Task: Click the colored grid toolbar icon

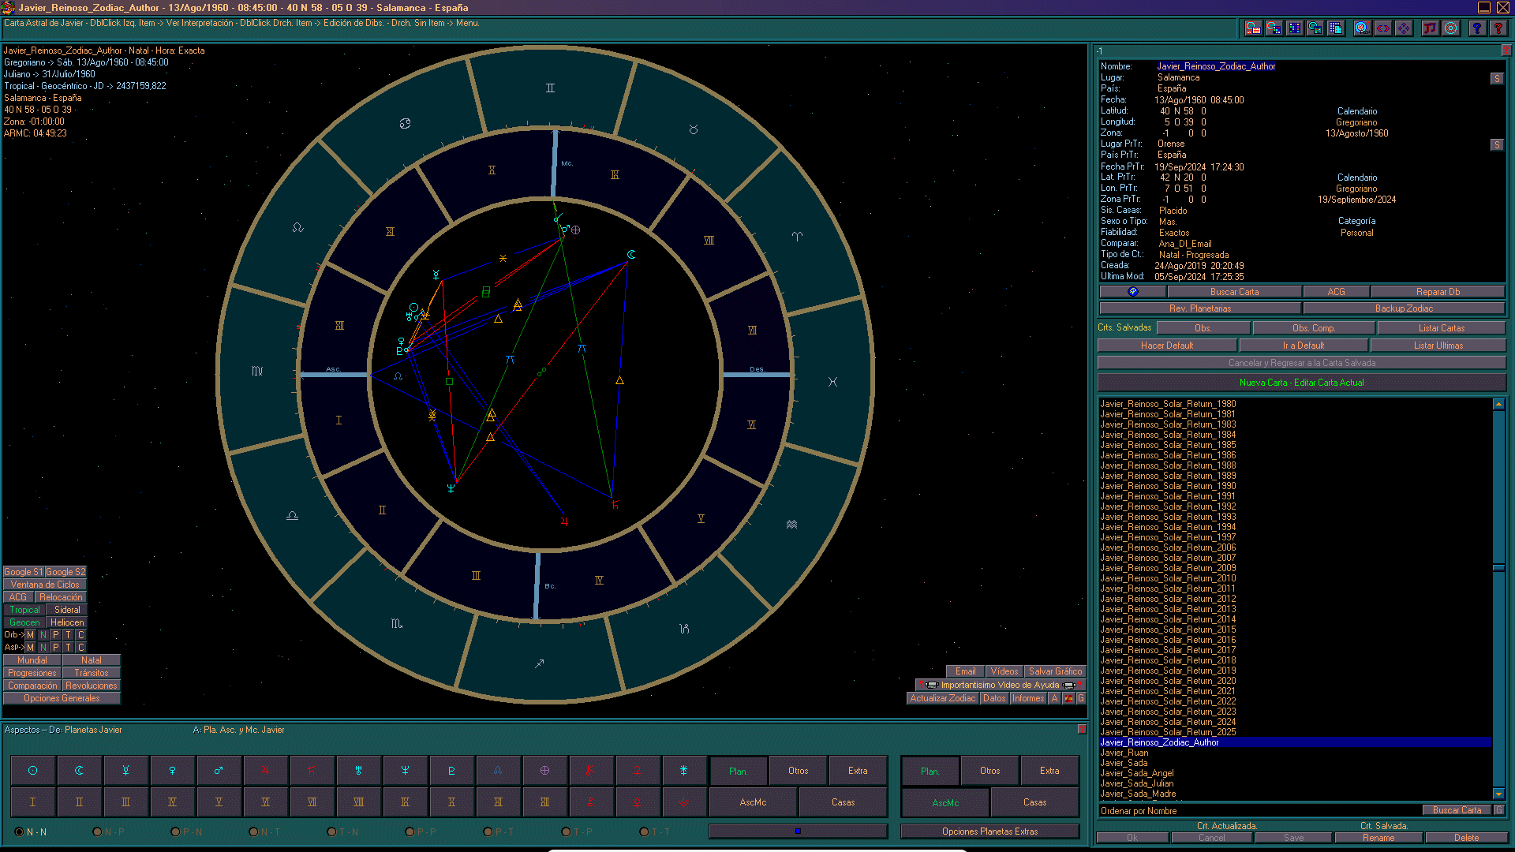Action: pyautogui.click(x=1295, y=28)
